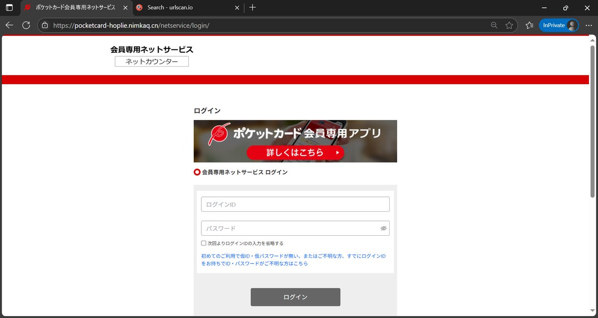Switch to the ポケットカード会員専用ネットサービス tab

click(x=75, y=8)
